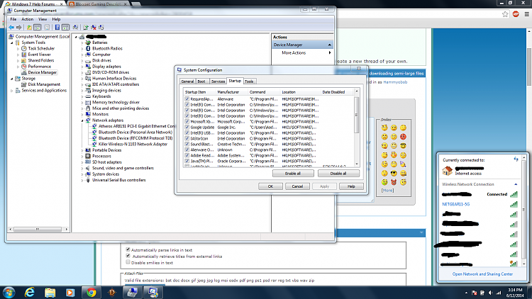Click the Chrome menu hamburger icon

click(526, 14)
